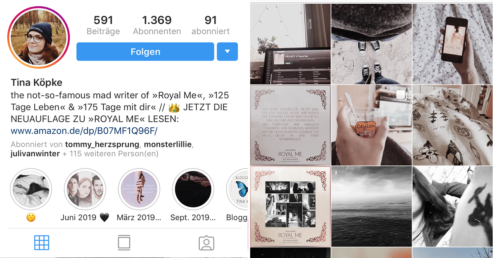Open the sneakers on sand post

tap(371, 44)
